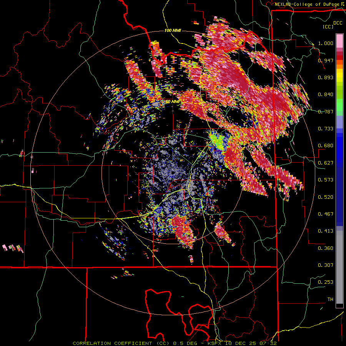This screenshot has height=346, width=346.
Task: Pick the navy color bar segment near 0.520
Action: coord(339,196)
